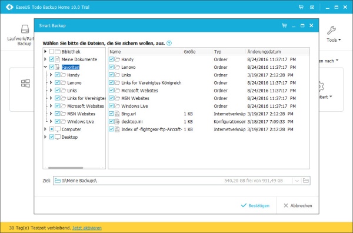
Task: Click the shopping cart icon in main title bar
Action: [301, 7]
